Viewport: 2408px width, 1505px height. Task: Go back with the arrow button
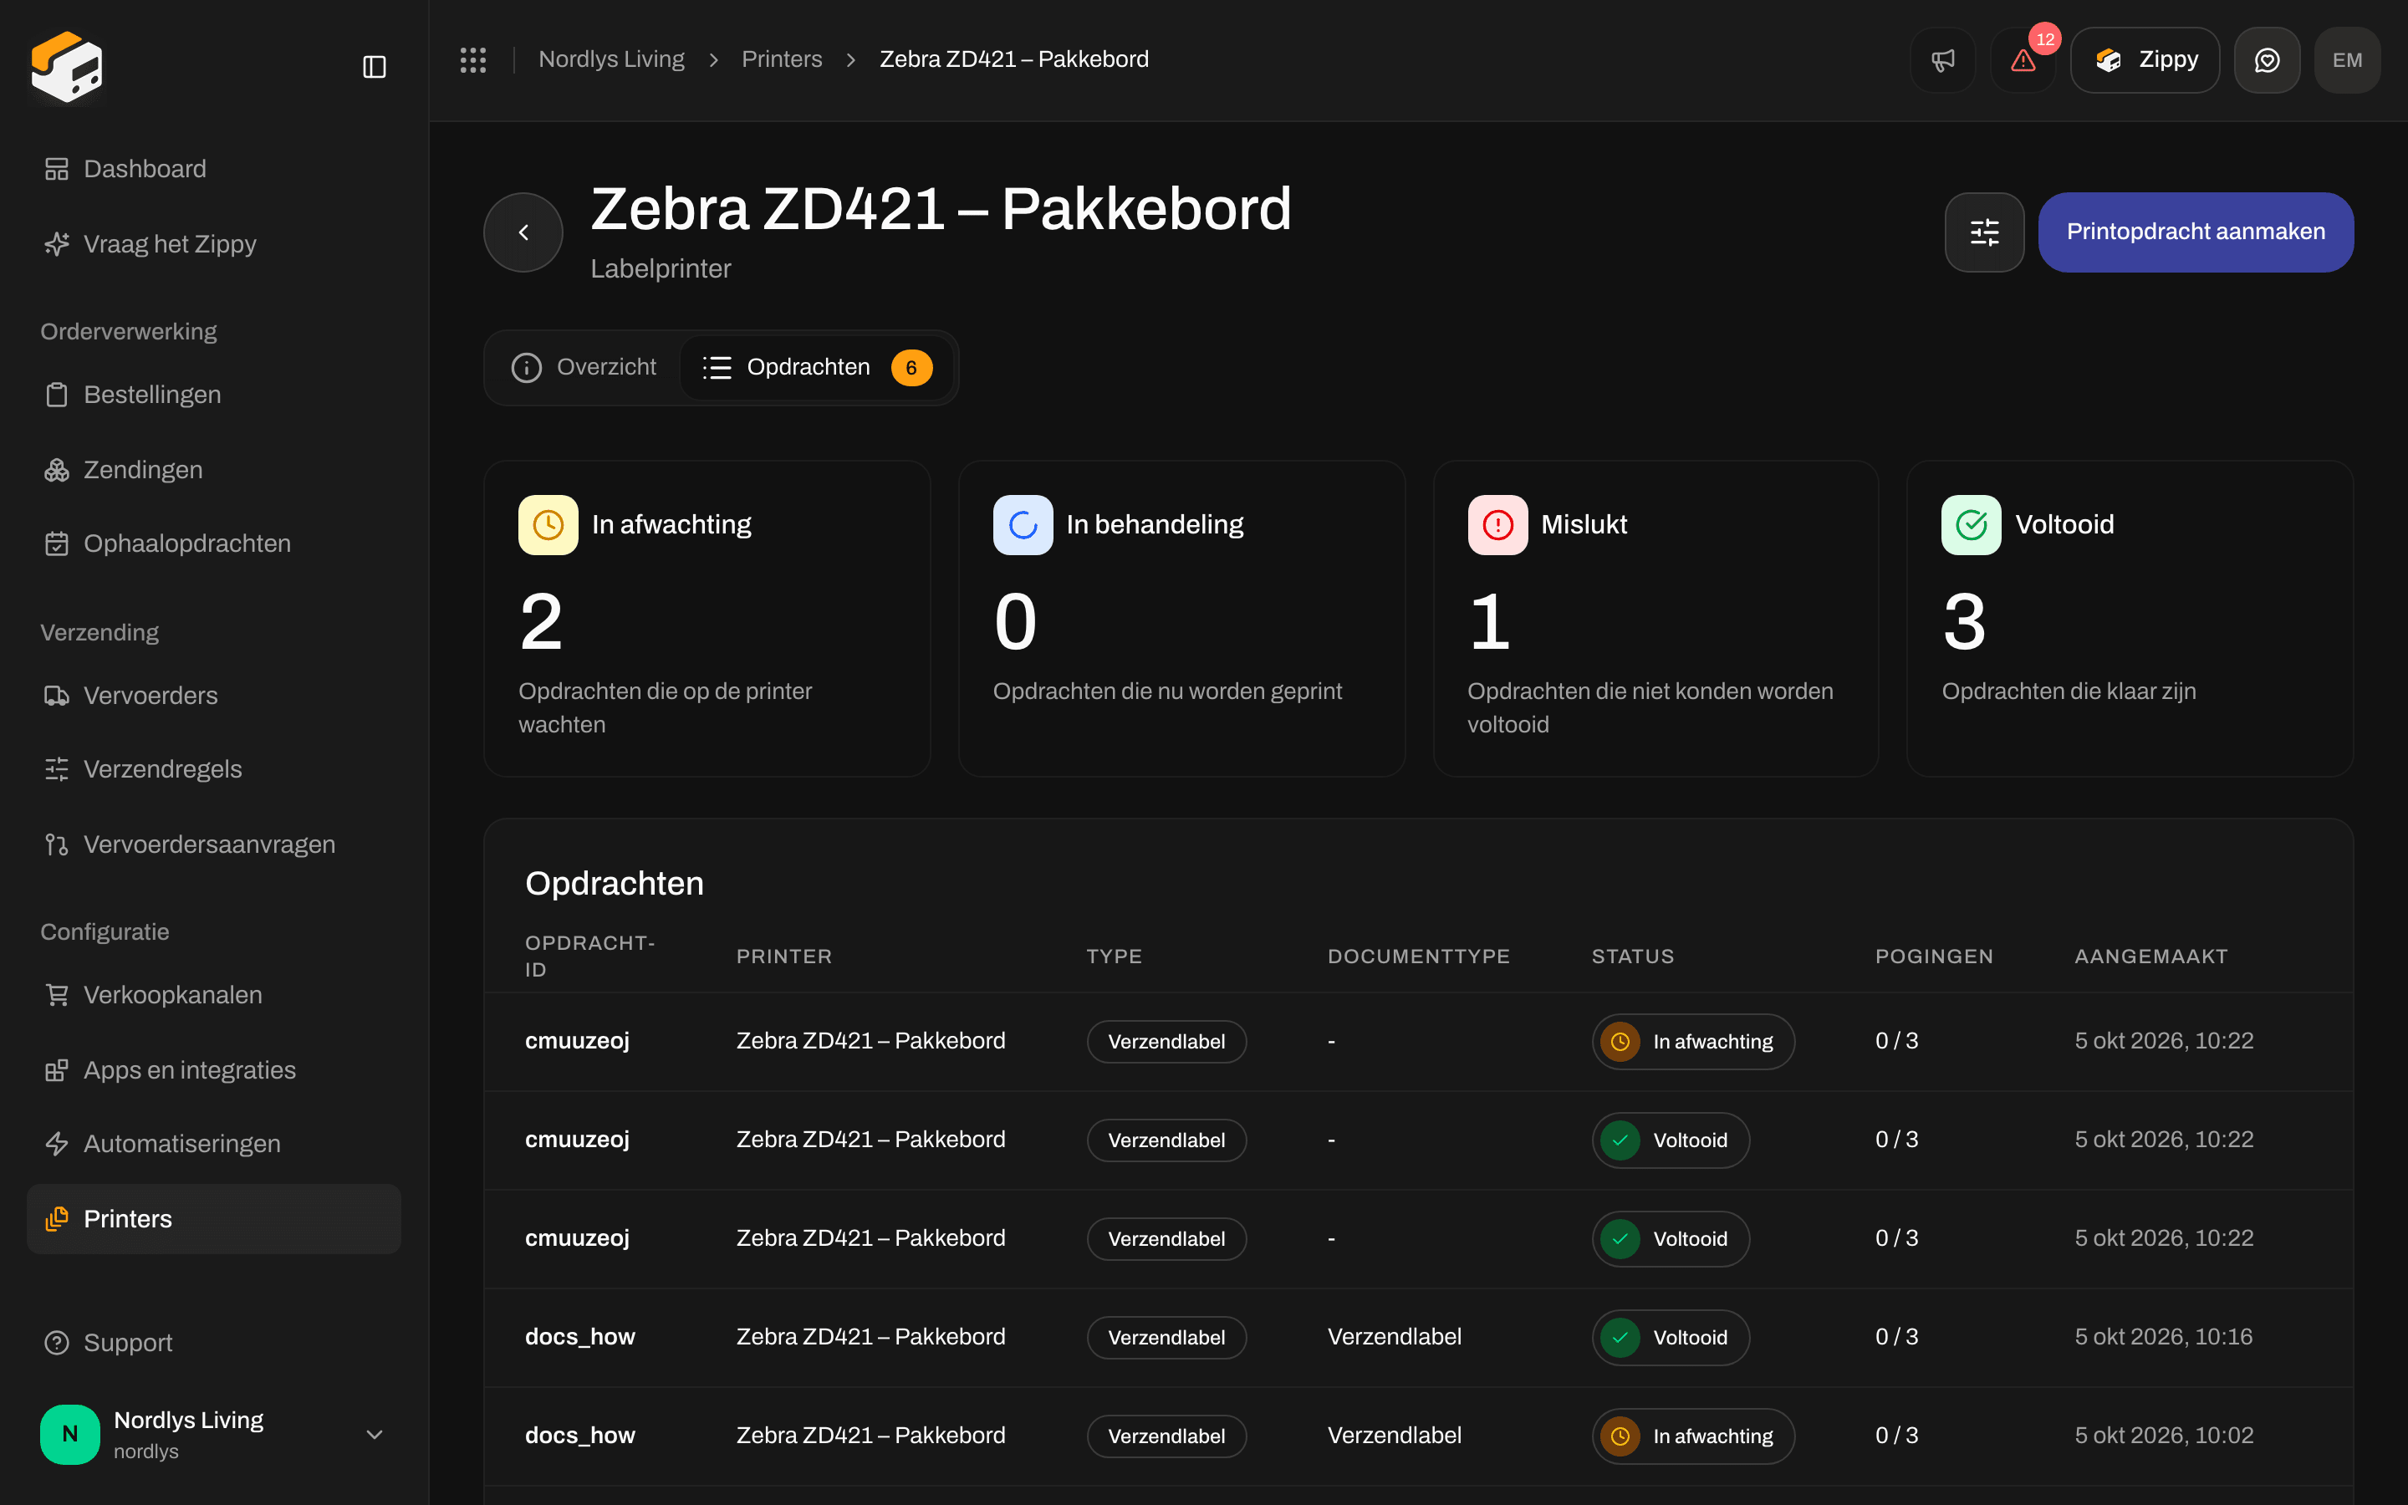pos(523,232)
